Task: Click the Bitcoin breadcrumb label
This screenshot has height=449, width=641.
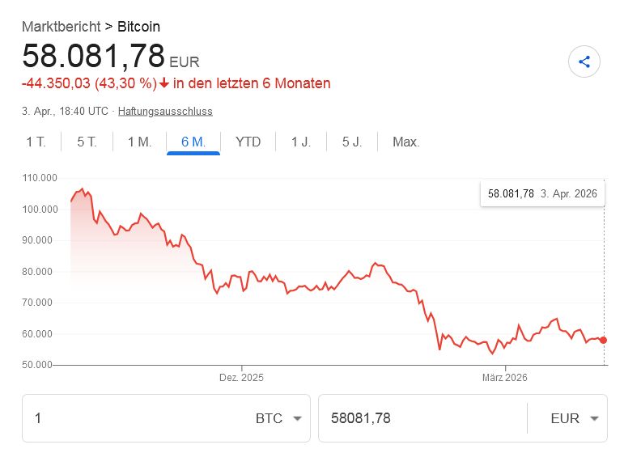Action: pyautogui.click(x=141, y=26)
